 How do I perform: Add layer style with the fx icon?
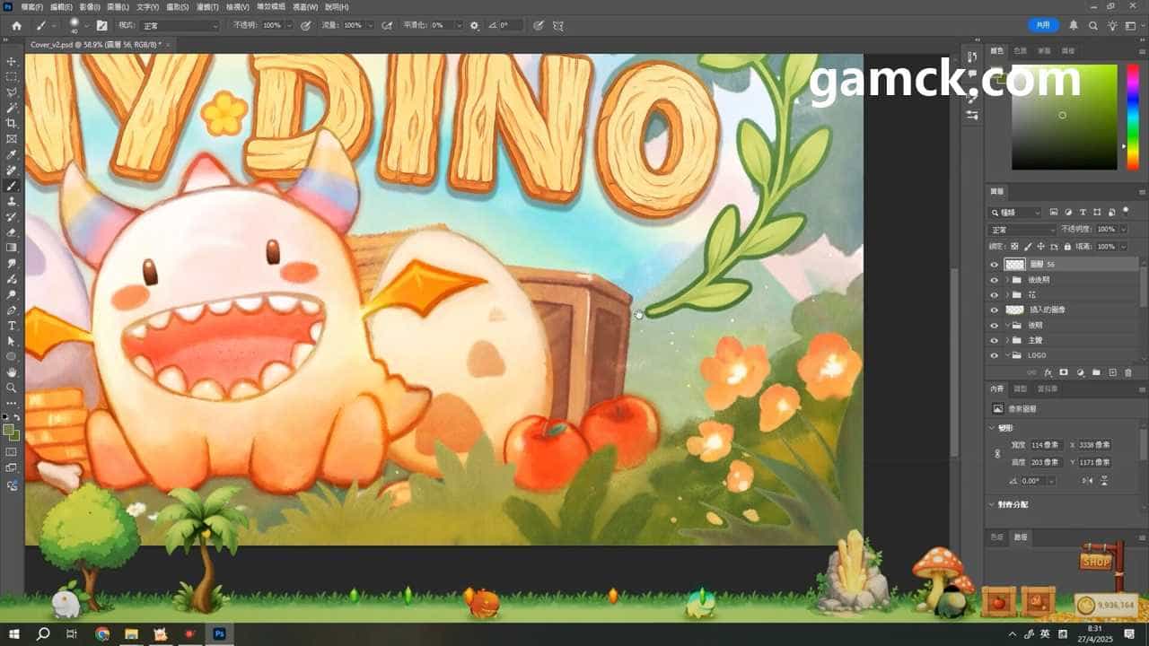click(1048, 372)
